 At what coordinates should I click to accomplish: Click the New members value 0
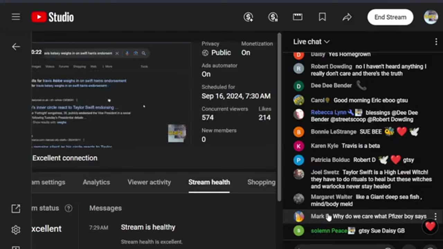click(x=204, y=139)
